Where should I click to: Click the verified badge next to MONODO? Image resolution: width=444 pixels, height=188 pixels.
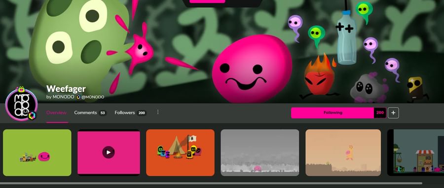(78, 97)
